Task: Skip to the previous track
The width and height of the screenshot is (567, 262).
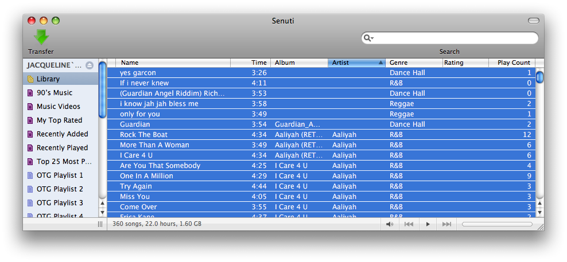Action: click(x=409, y=224)
